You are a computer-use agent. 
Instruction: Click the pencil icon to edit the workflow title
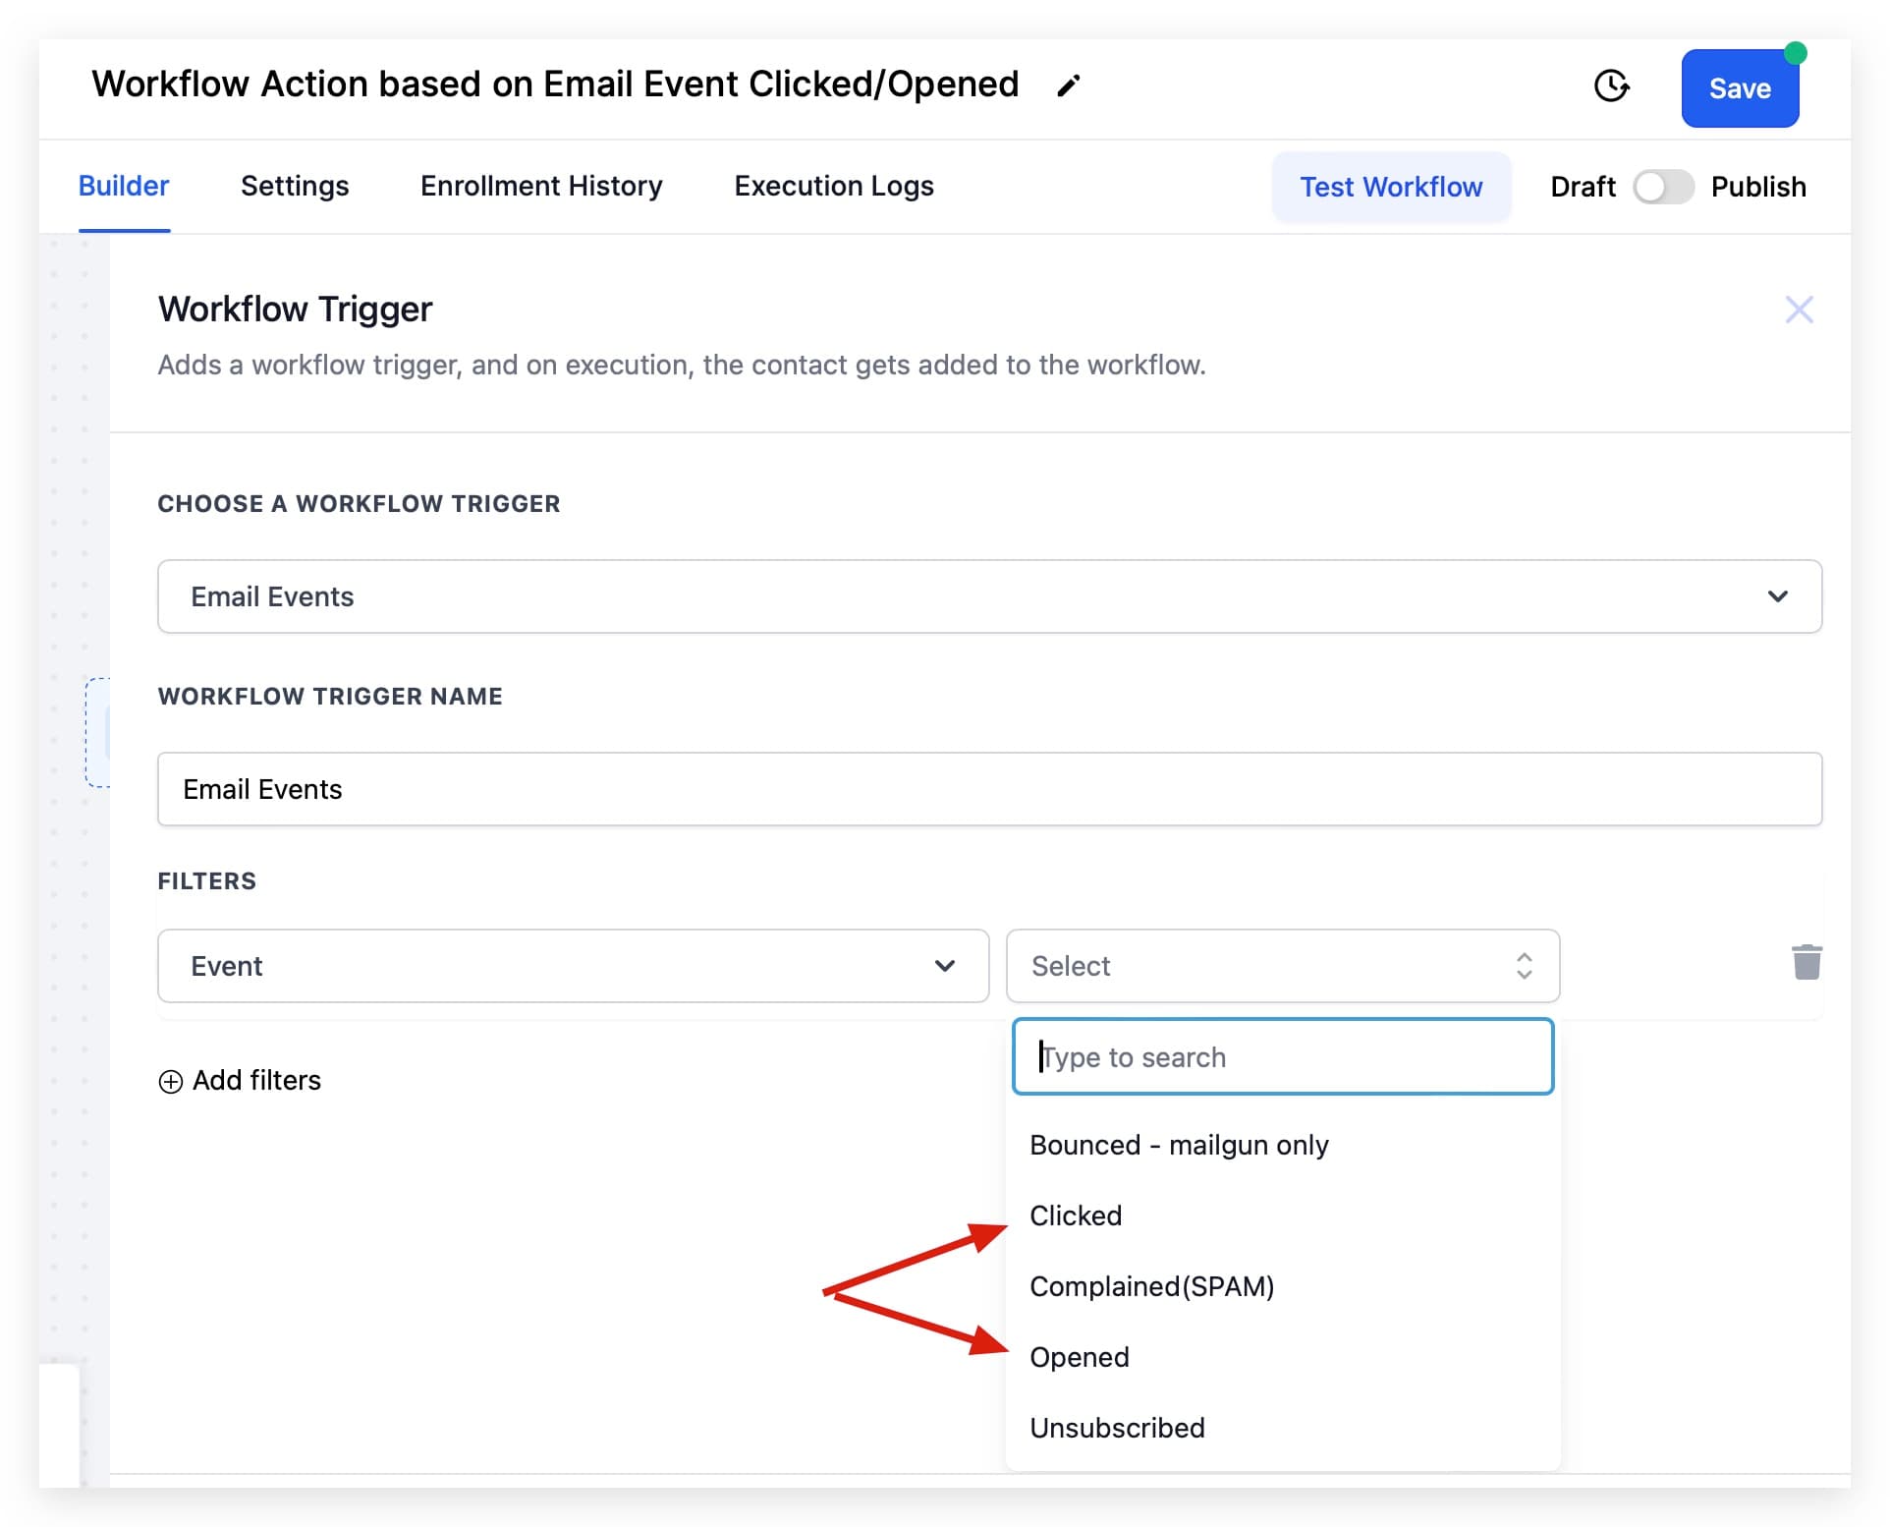pyautogui.click(x=1069, y=85)
